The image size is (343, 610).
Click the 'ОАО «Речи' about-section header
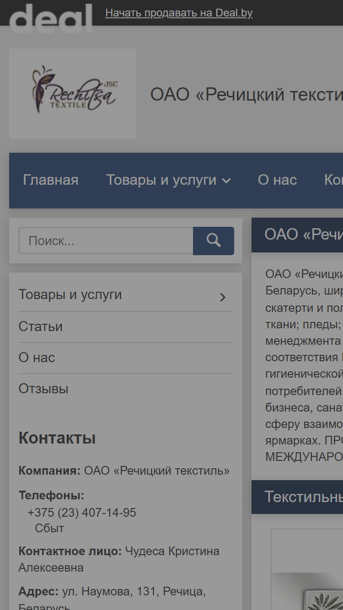[297, 235]
